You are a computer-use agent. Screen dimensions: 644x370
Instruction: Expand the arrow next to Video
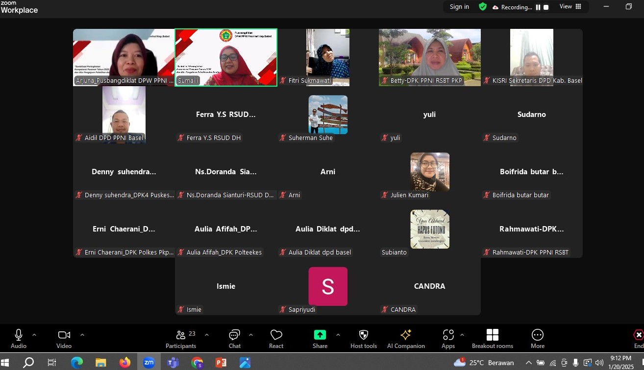point(82,335)
